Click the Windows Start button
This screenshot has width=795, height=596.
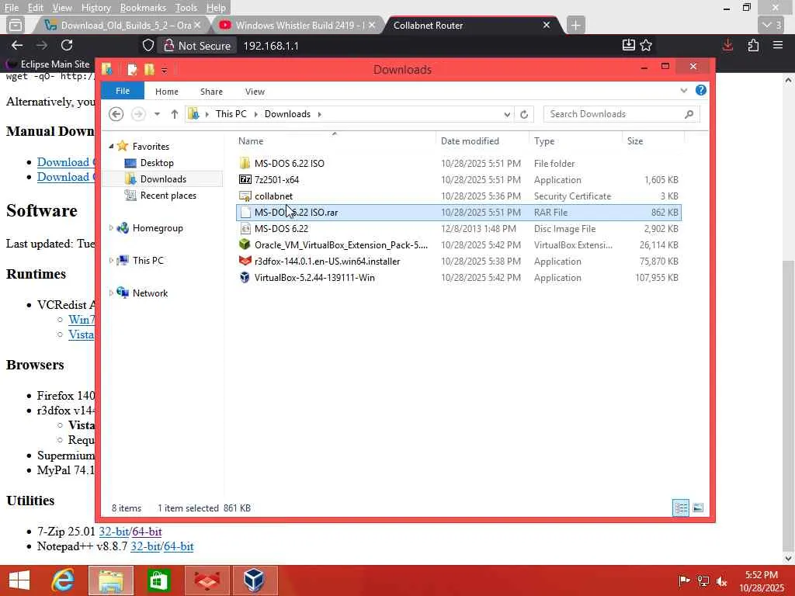coord(19,580)
